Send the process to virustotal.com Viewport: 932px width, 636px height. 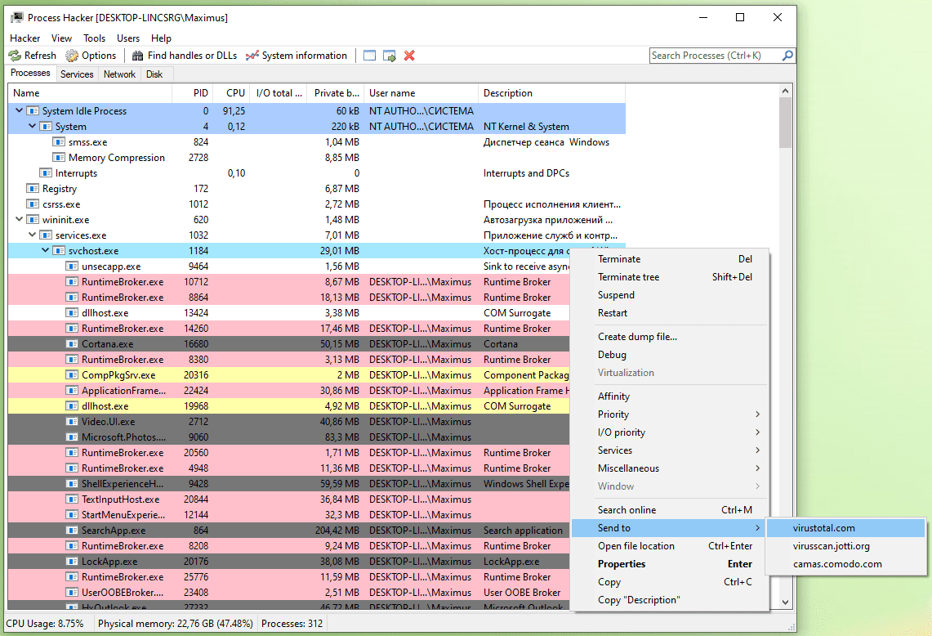[845, 528]
